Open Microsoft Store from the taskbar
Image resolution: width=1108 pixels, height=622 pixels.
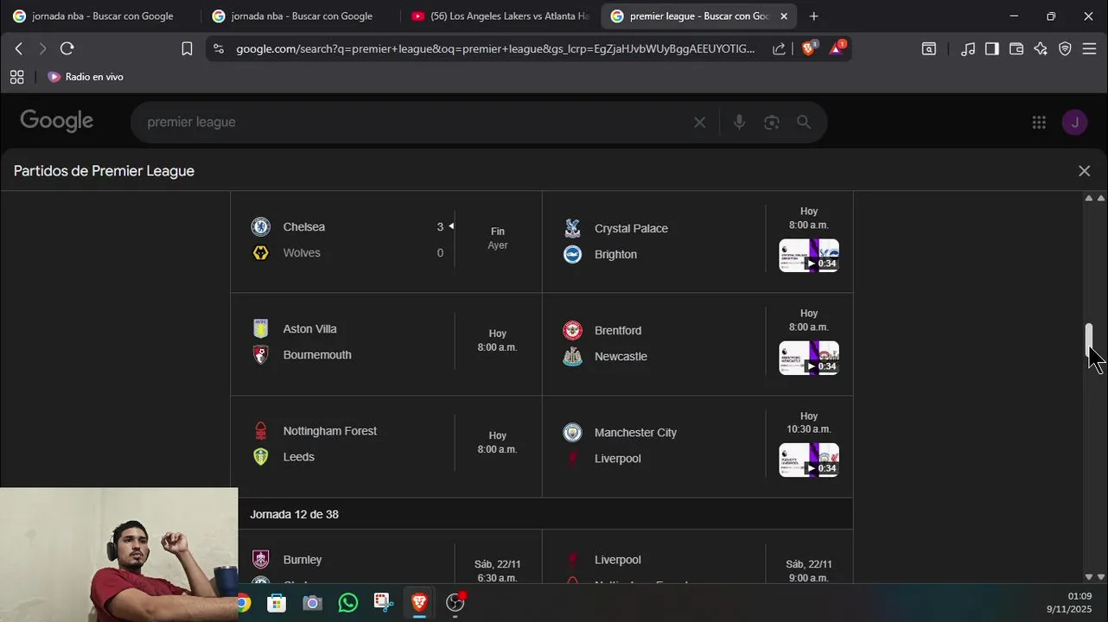tap(277, 603)
